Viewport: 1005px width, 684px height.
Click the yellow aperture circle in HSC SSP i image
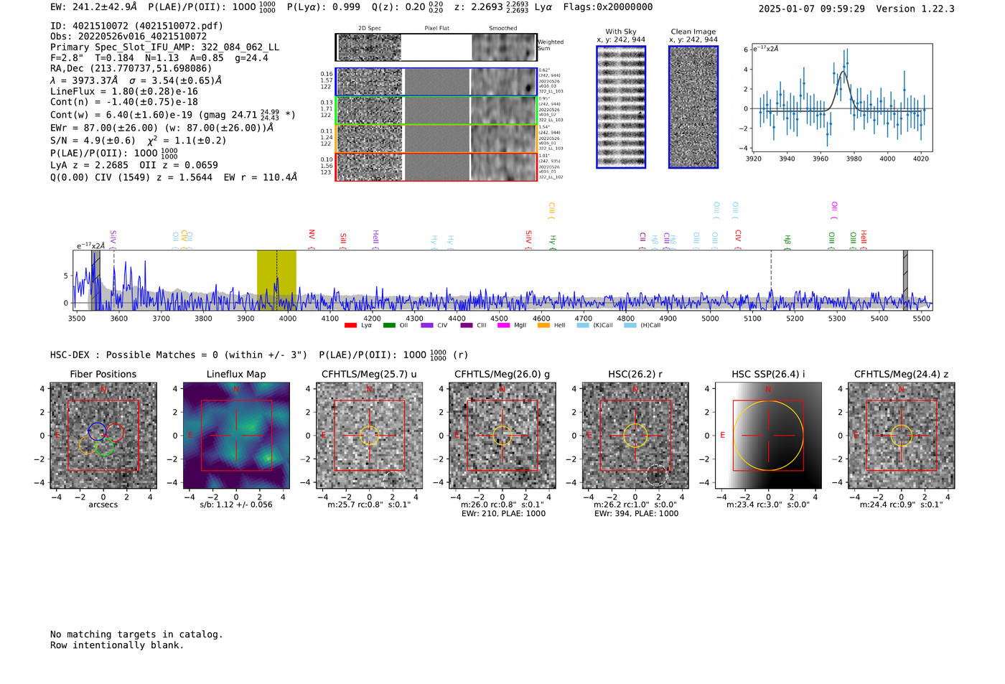click(768, 436)
